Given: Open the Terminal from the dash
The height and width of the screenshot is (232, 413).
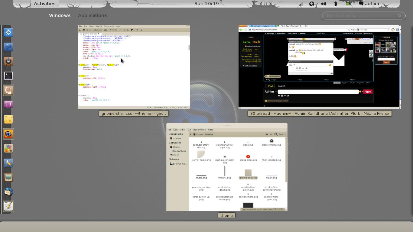Looking at the screenshot, I should [x=8, y=76].
